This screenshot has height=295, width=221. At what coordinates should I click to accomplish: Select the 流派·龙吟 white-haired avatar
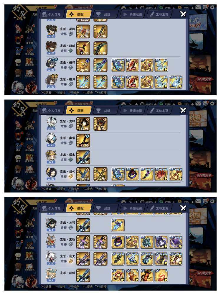(51, 123)
